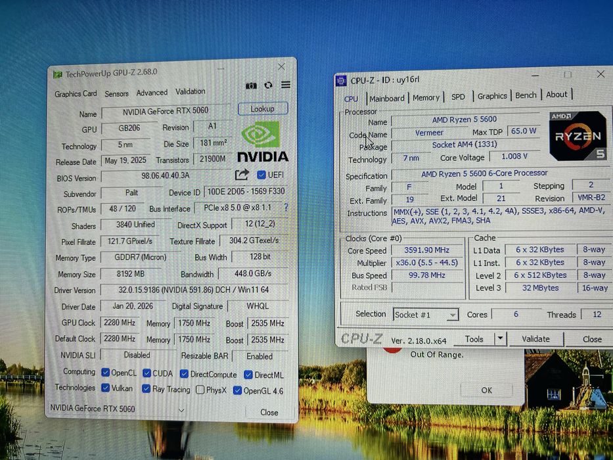Toggle the CUDA checkbox

(x=147, y=373)
